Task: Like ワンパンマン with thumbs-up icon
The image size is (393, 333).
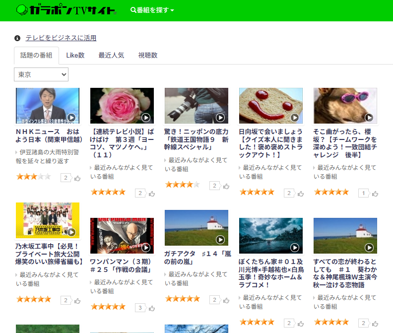Action: point(152,308)
